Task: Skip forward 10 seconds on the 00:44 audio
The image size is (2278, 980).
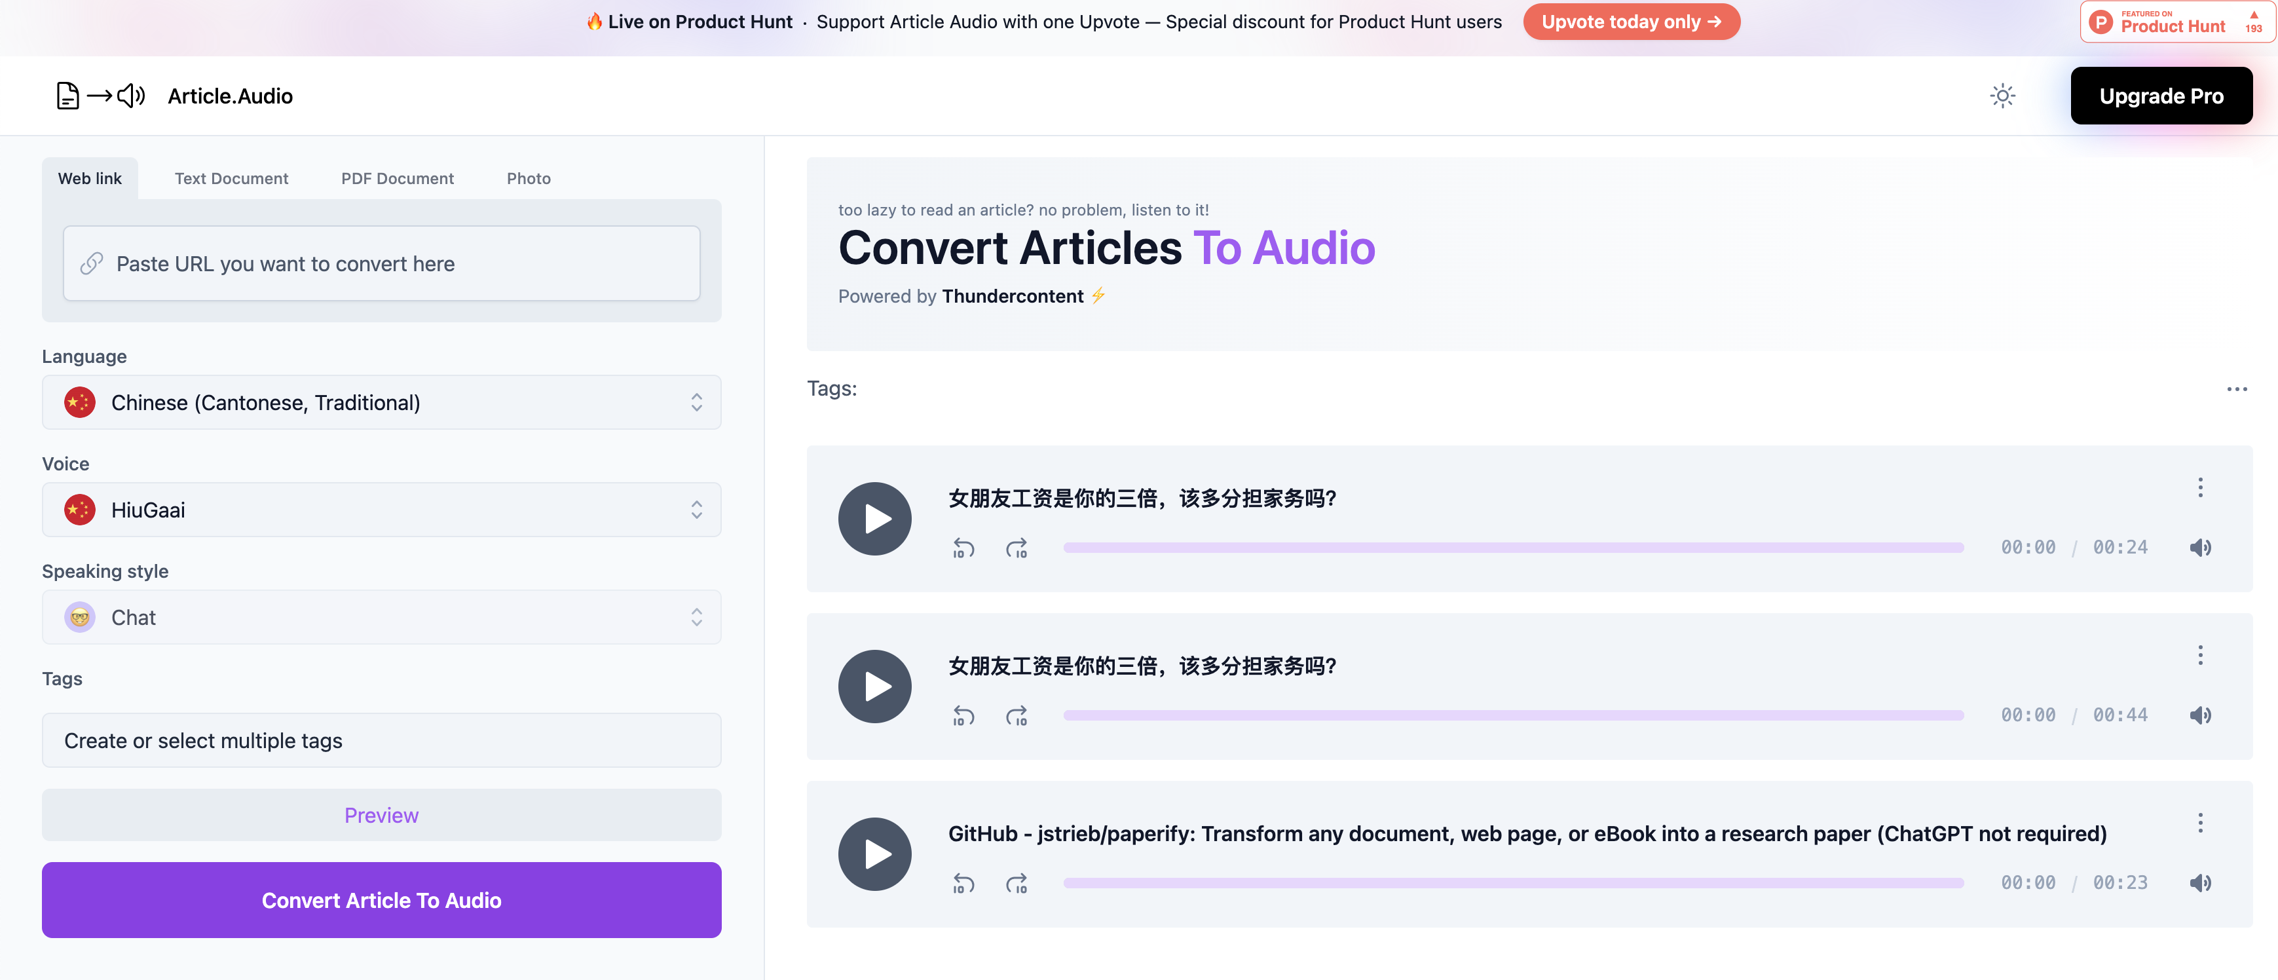Action: [x=1016, y=715]
